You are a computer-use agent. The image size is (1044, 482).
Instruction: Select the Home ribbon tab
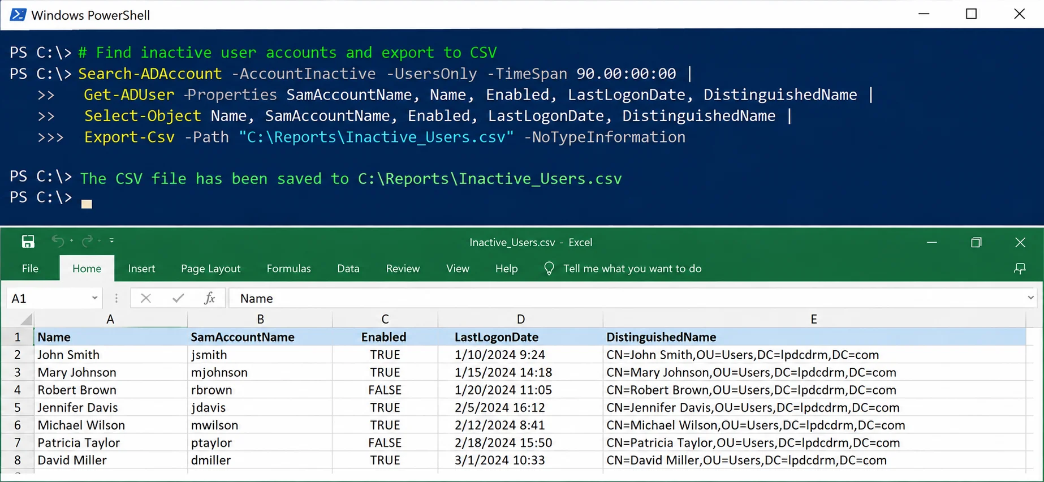tap(87, 269)
